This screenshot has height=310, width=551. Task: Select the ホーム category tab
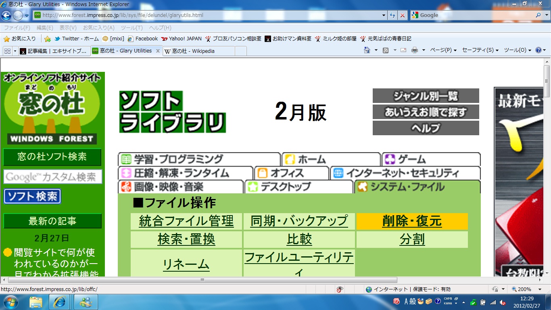pyautogui.click(x=331, y=159)
